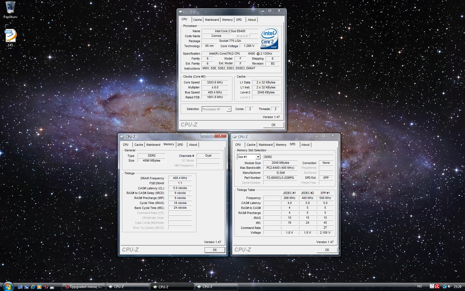Click the NO language indicator
This screenshot has width=465, height=291.
tap(420, 286)
